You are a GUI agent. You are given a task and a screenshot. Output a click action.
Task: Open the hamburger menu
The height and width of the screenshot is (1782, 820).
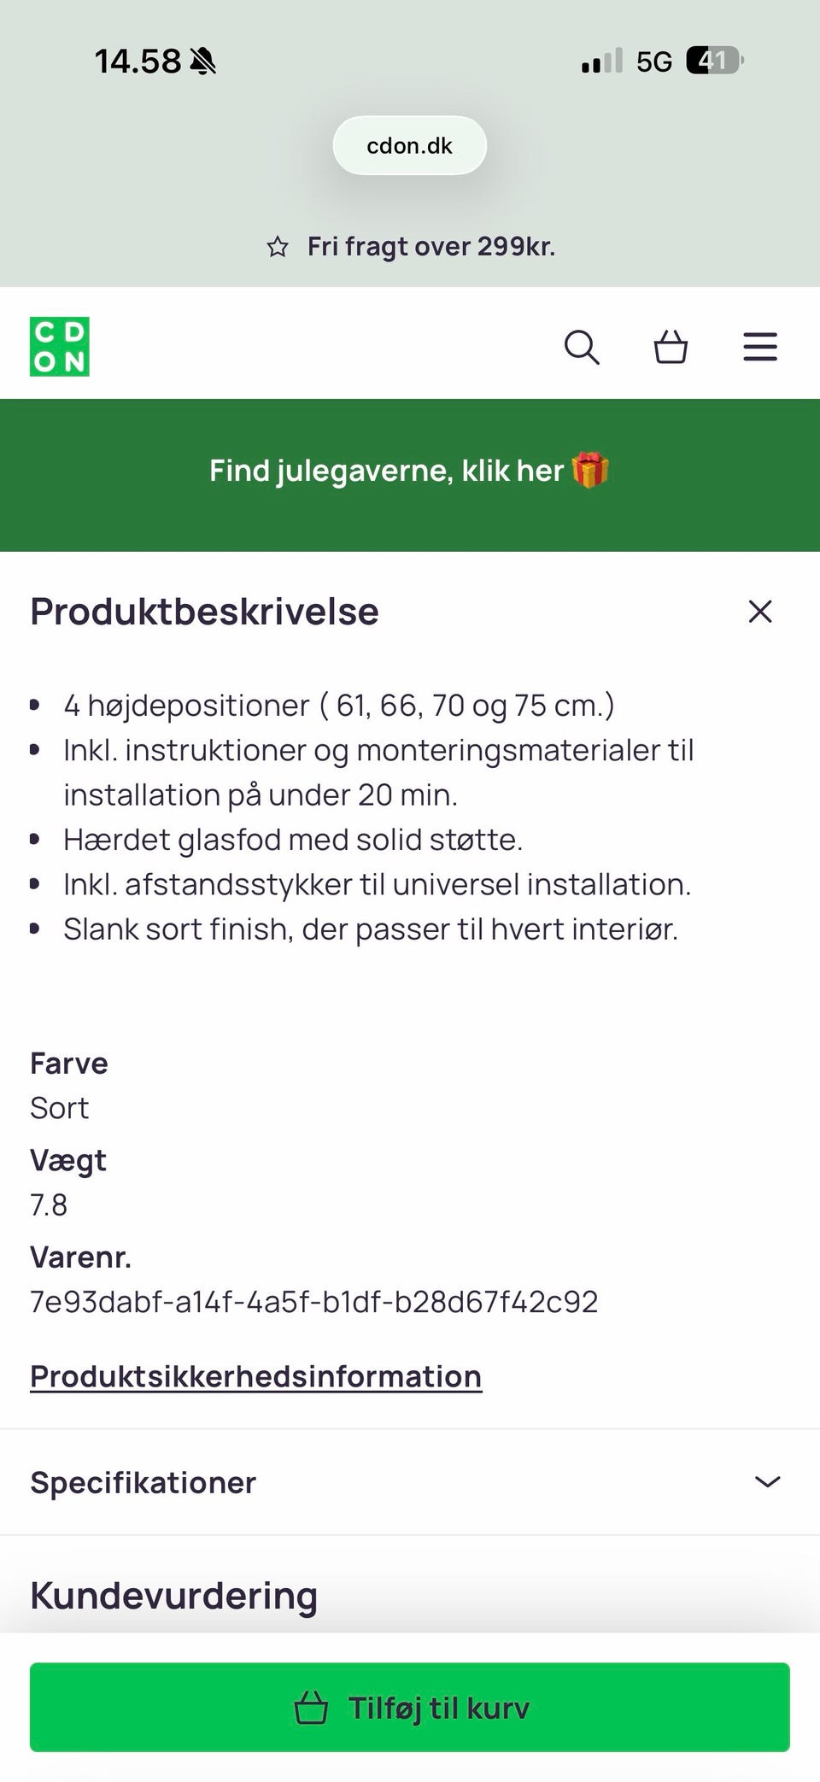coord(759,348)
